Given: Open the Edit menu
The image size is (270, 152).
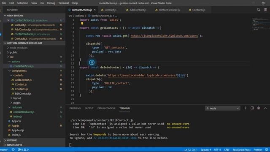Looking at the screenshot, I should coord(11,3).
